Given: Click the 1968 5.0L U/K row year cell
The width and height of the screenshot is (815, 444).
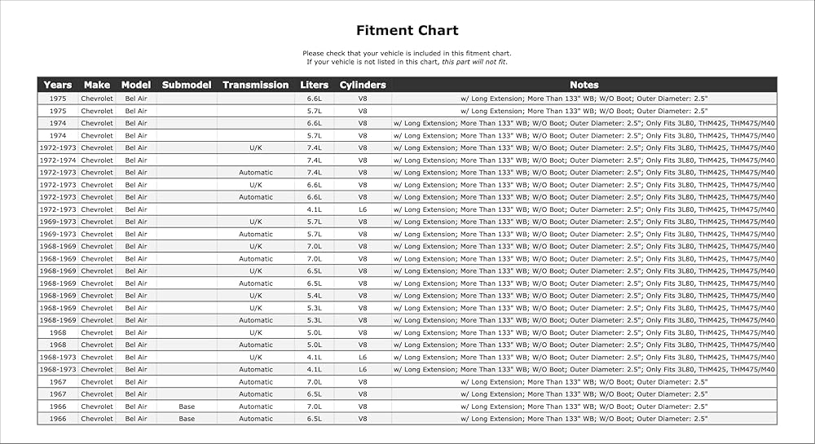Looking at the screenshot, I should coord(58,332).
